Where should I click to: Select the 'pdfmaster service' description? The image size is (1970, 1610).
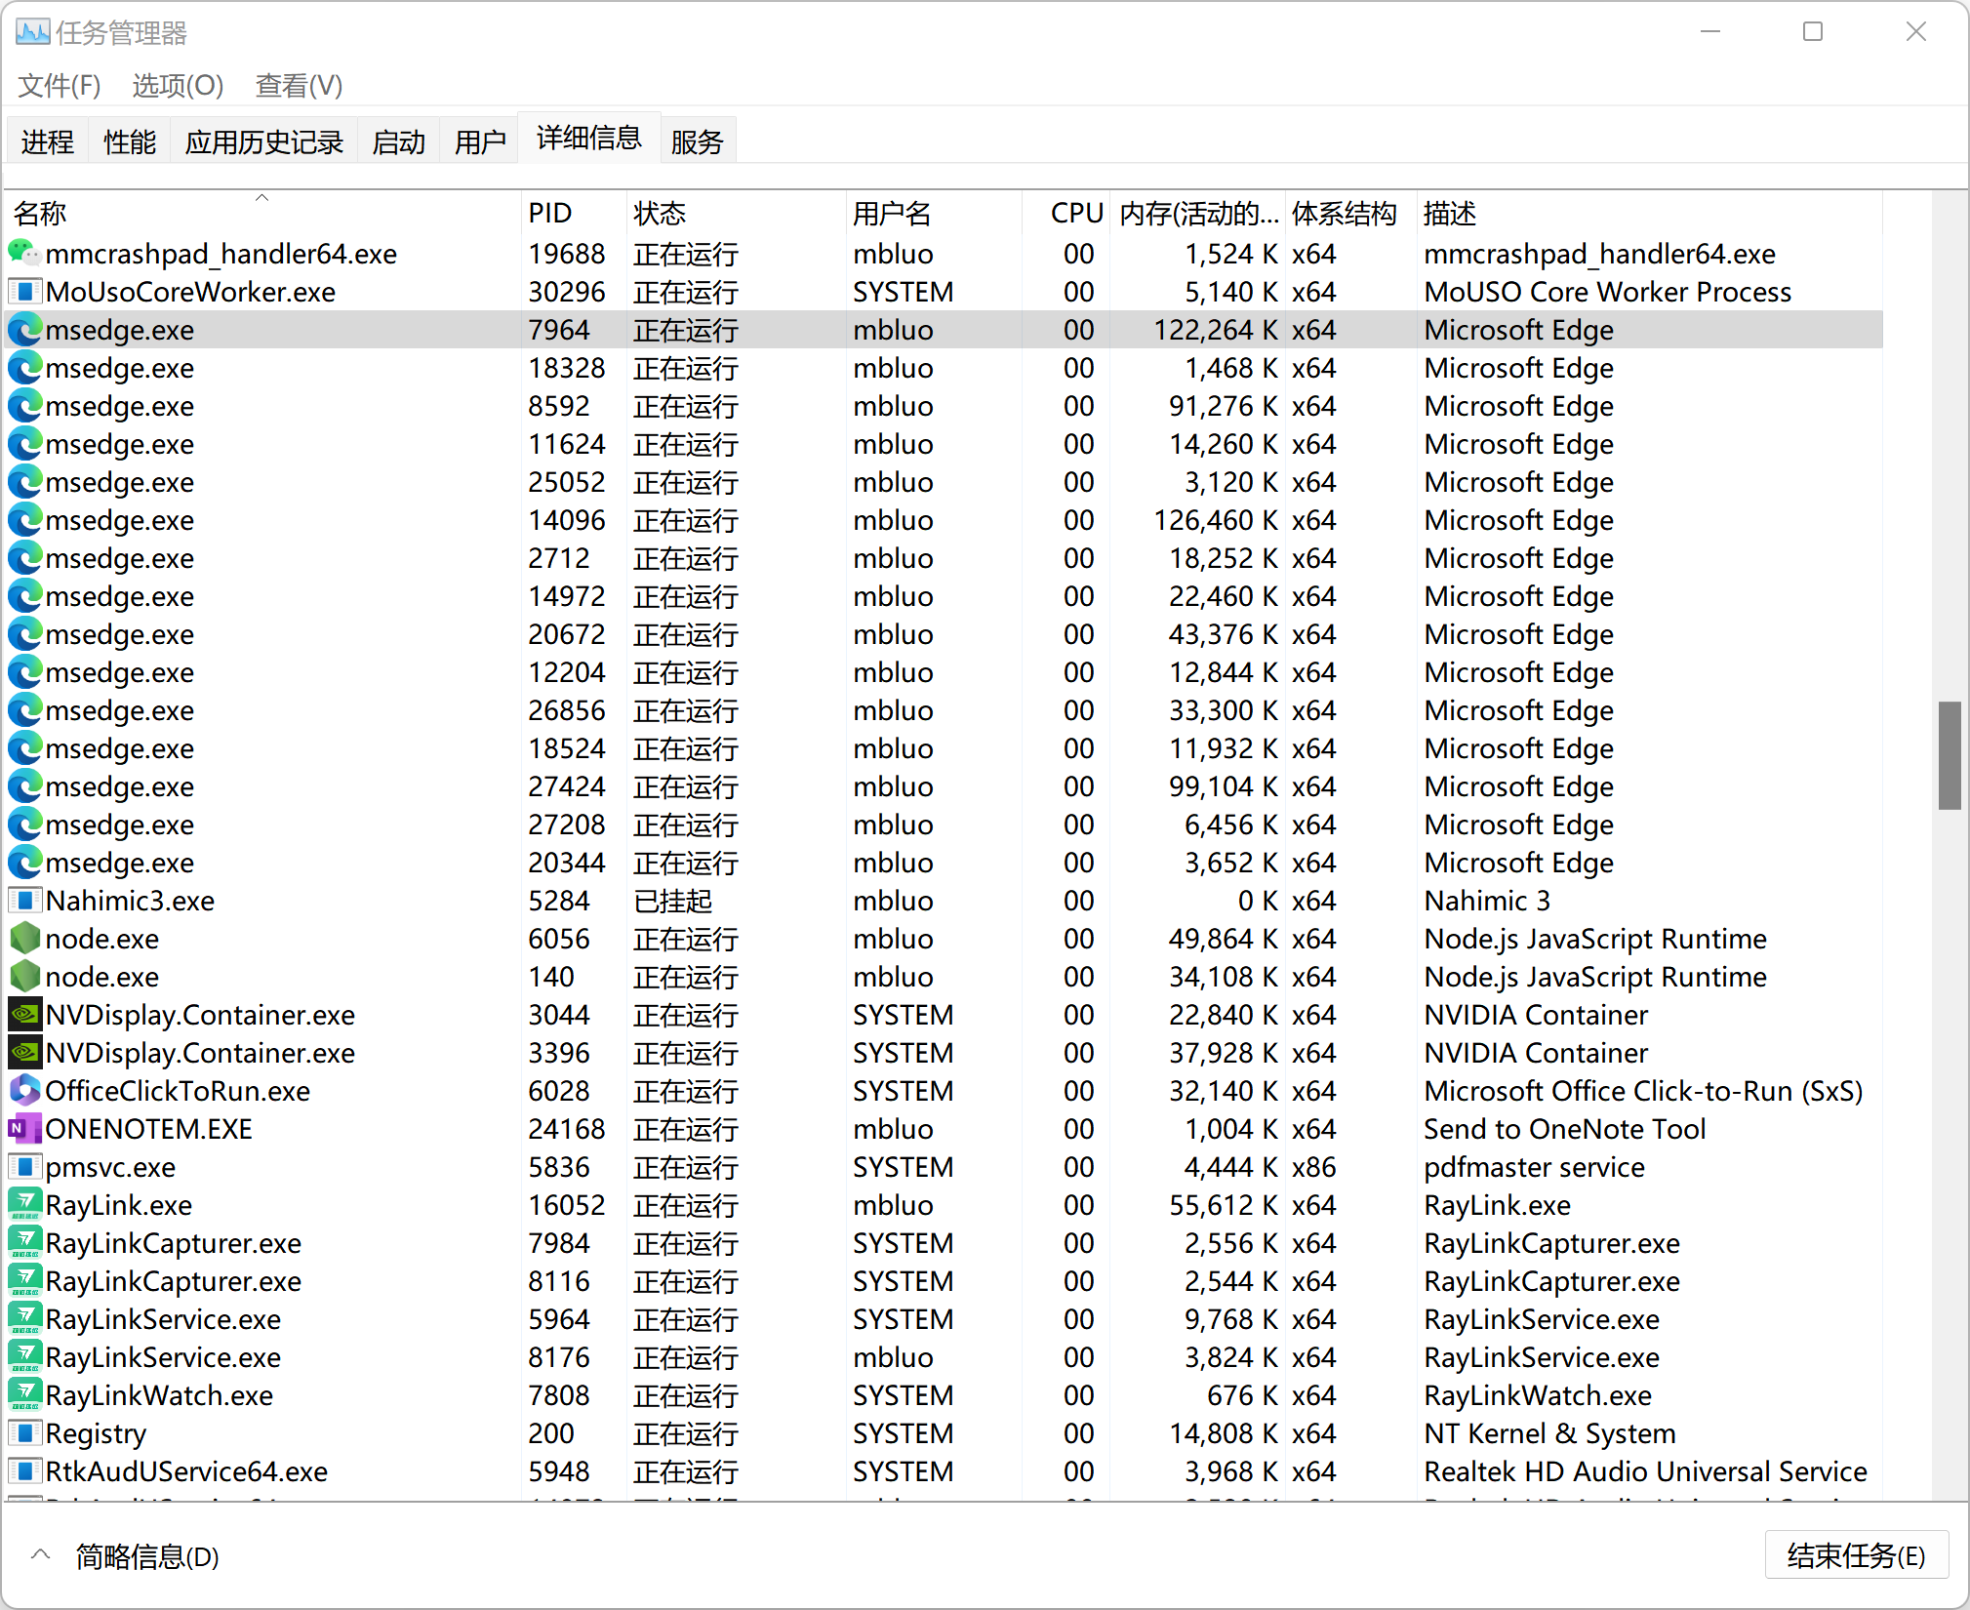(x=1534, y=1167)
